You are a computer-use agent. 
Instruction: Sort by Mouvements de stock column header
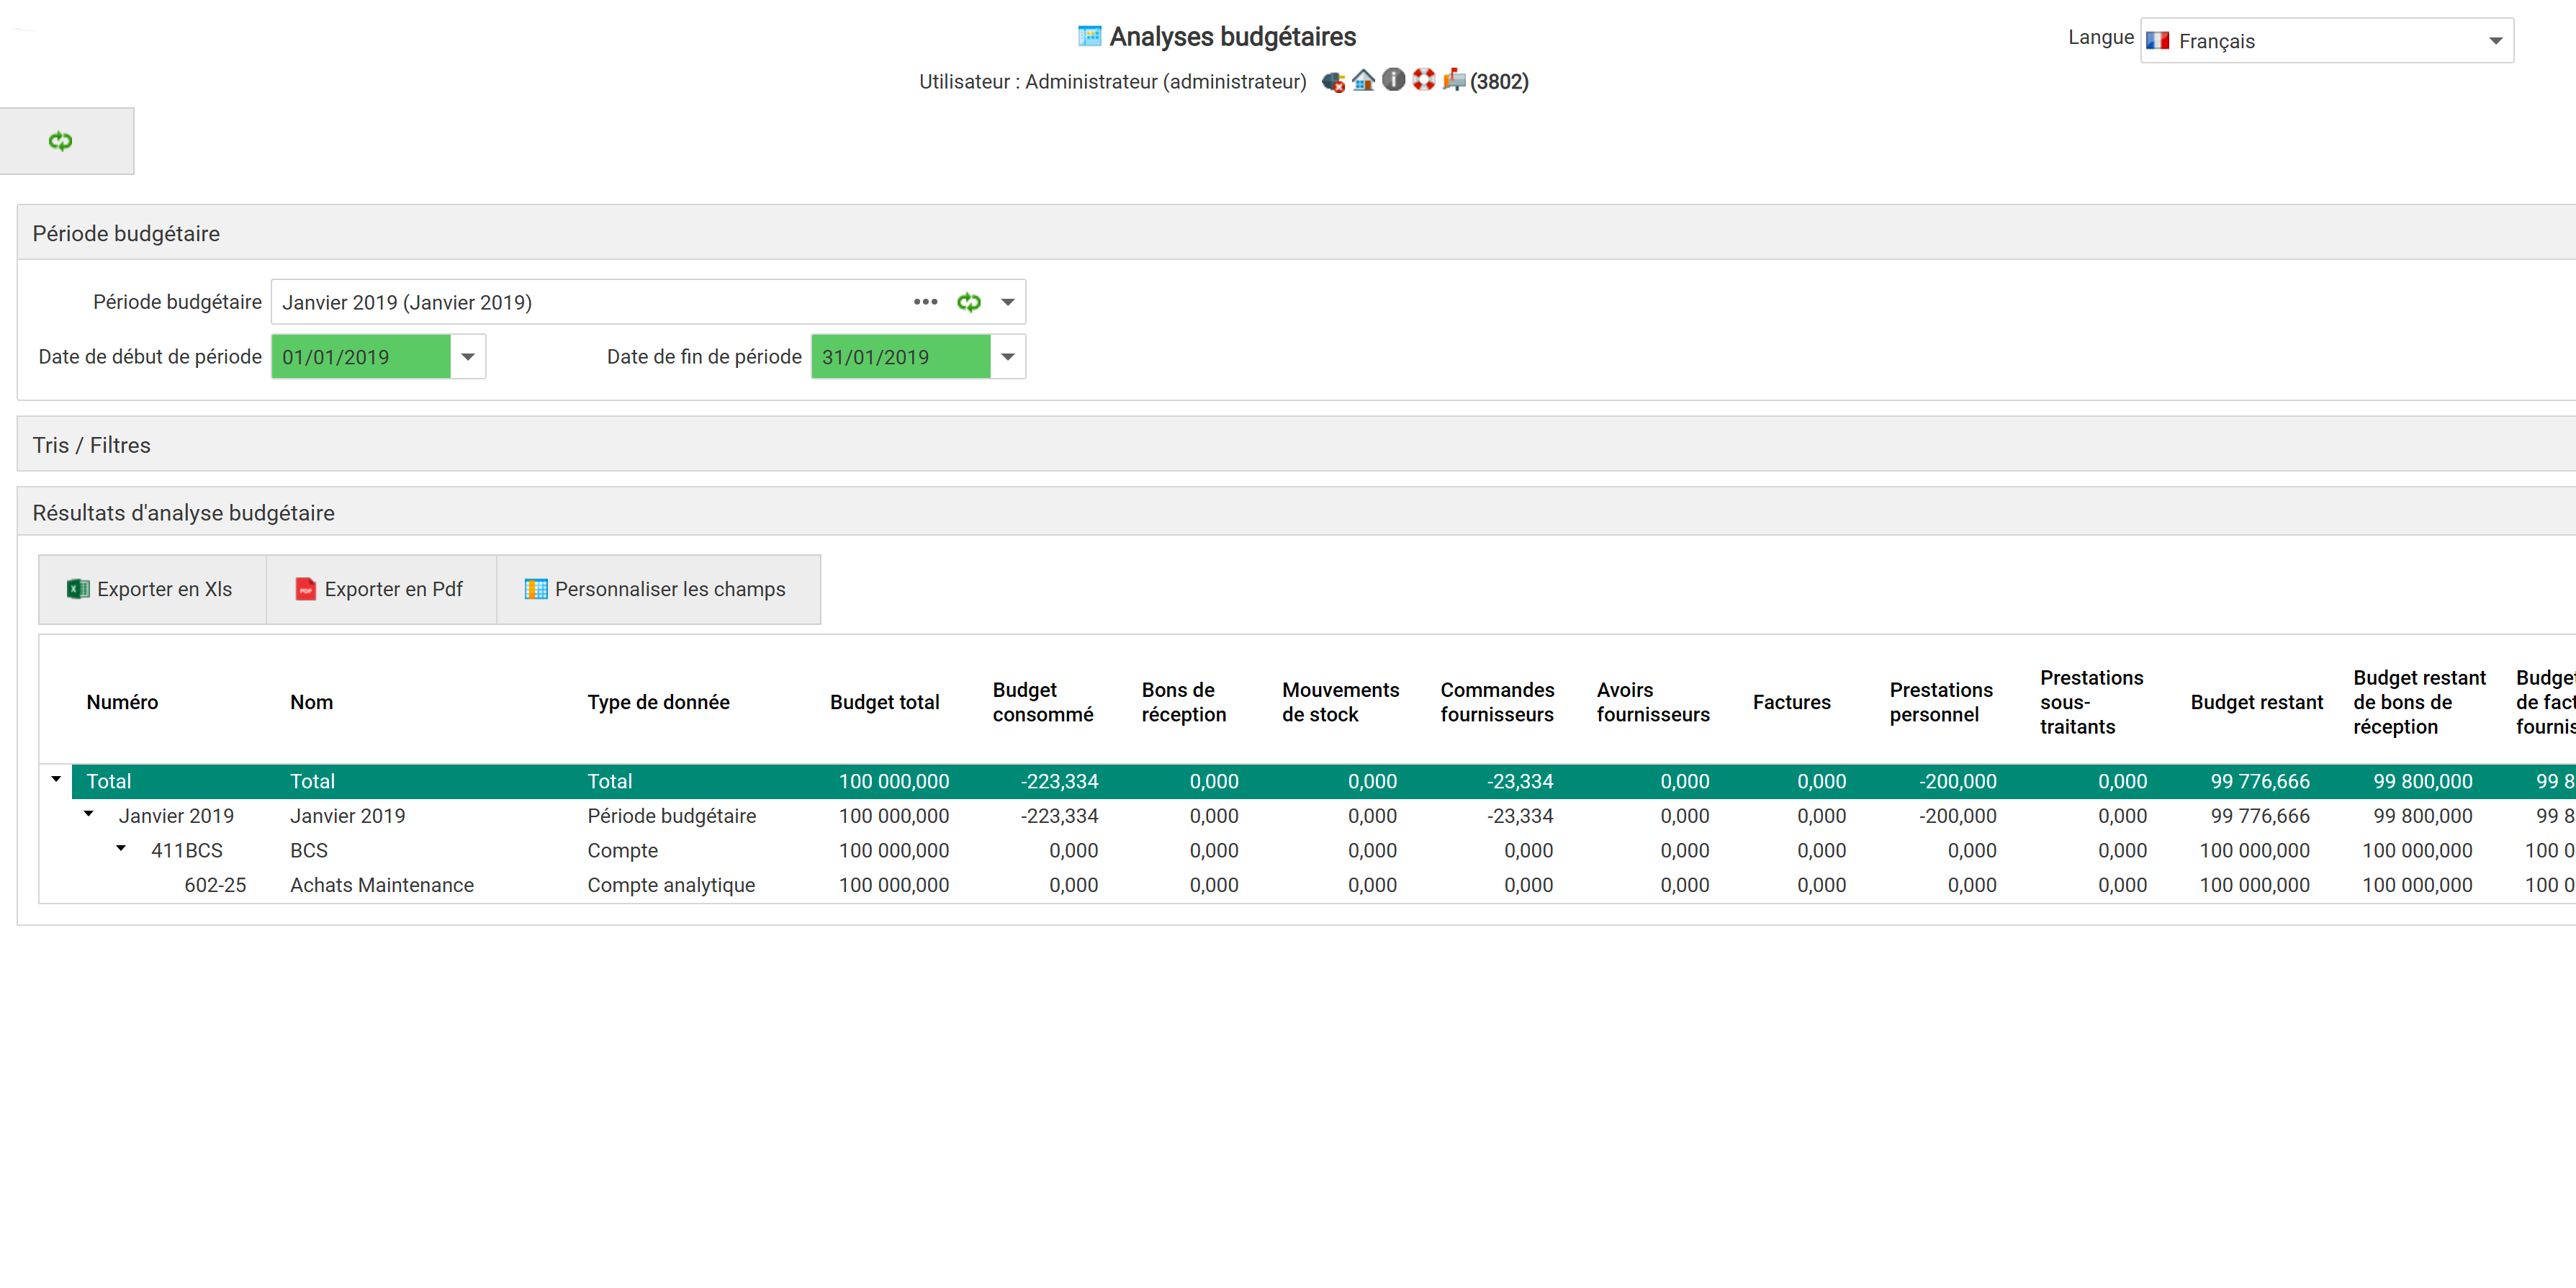[x=1340, y=702]
